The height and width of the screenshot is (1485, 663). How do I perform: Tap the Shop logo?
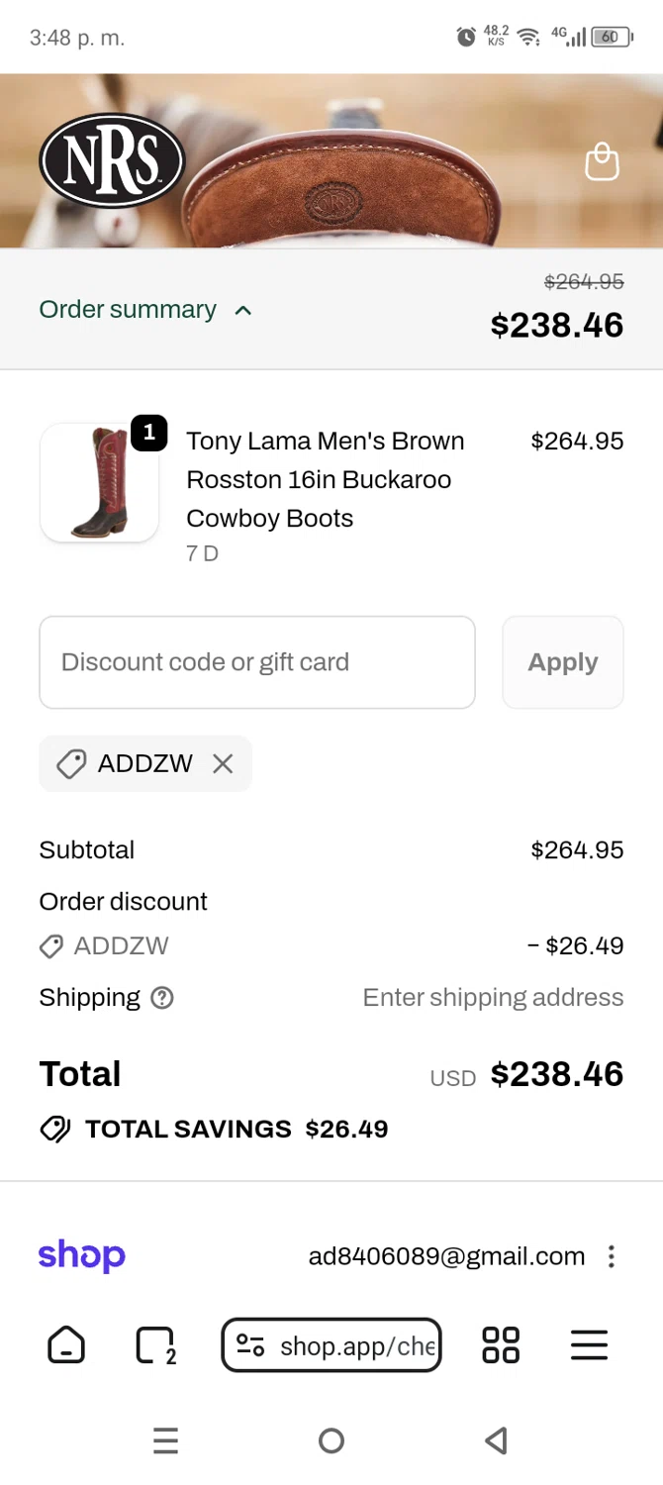[81, 1256]
